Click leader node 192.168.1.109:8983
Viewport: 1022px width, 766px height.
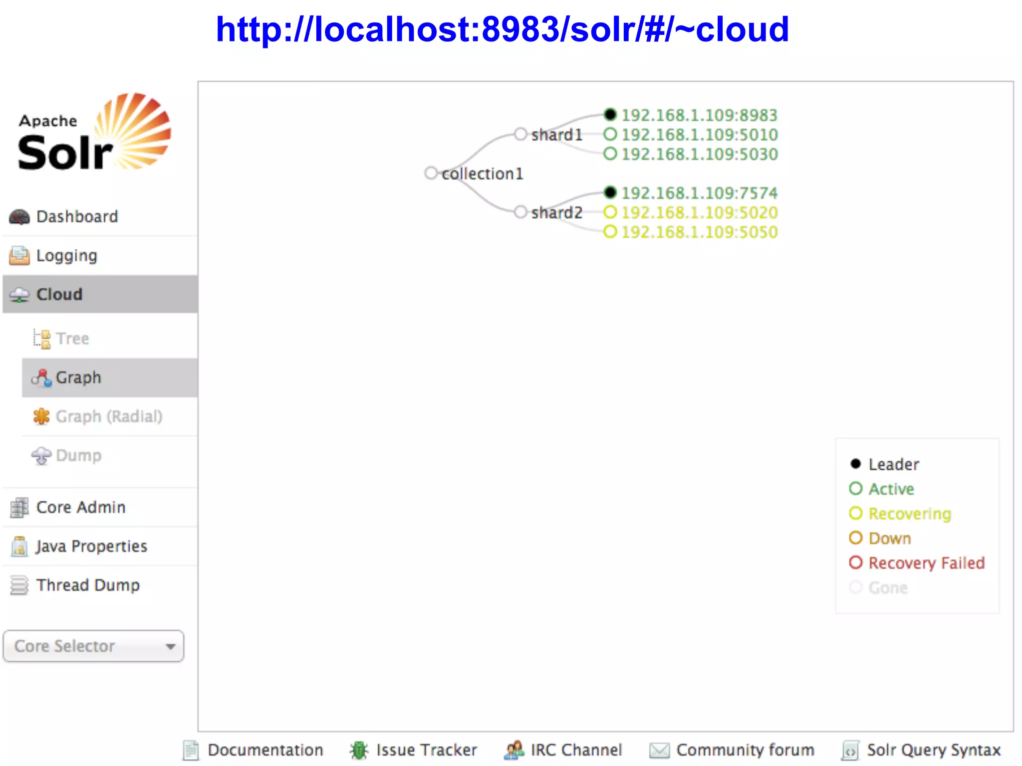point(699,115)
